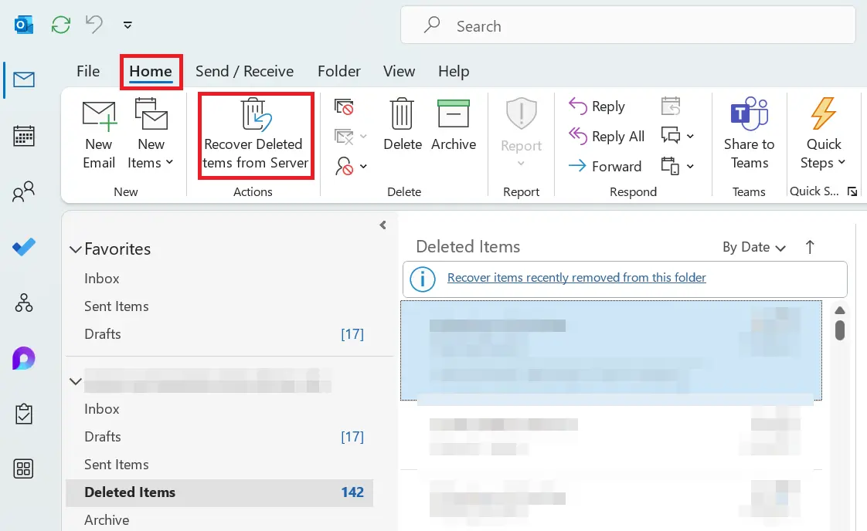867x531 pixels.
Task: Open the More Apps grid icon
Action: [23, 468]
